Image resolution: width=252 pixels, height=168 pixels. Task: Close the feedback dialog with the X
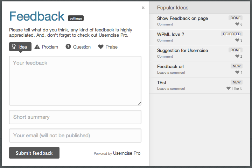coord(143,8)
